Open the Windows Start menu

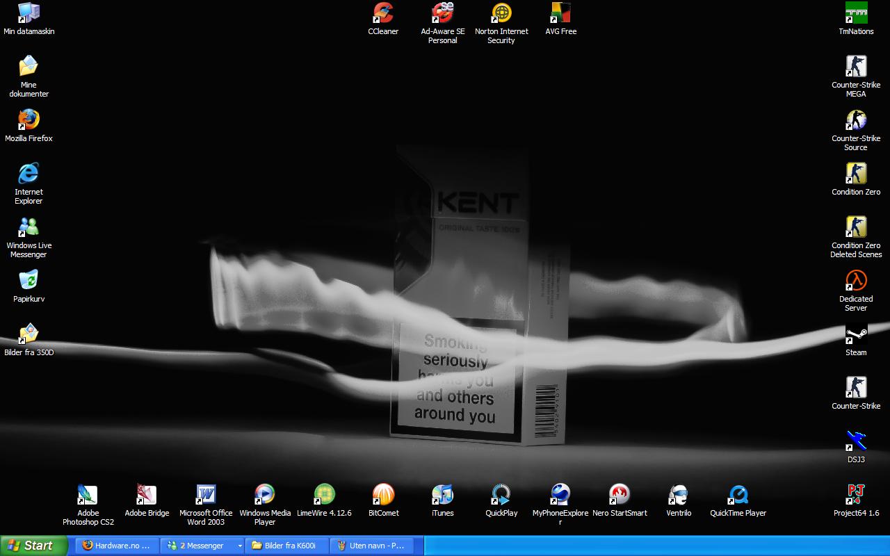[33, 546]
